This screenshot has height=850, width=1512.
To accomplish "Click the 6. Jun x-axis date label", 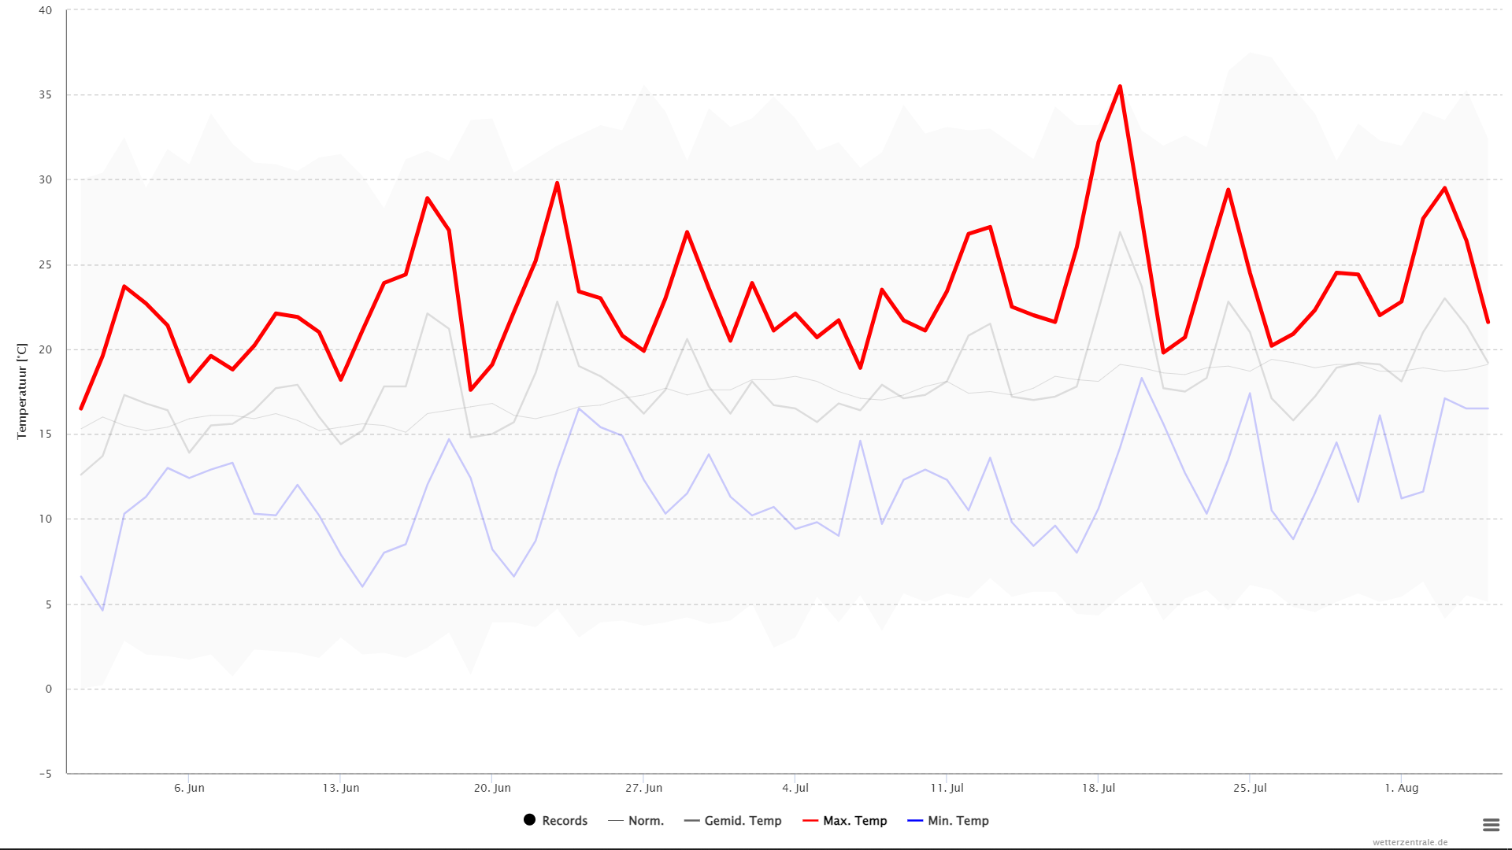I will [189, 788].
